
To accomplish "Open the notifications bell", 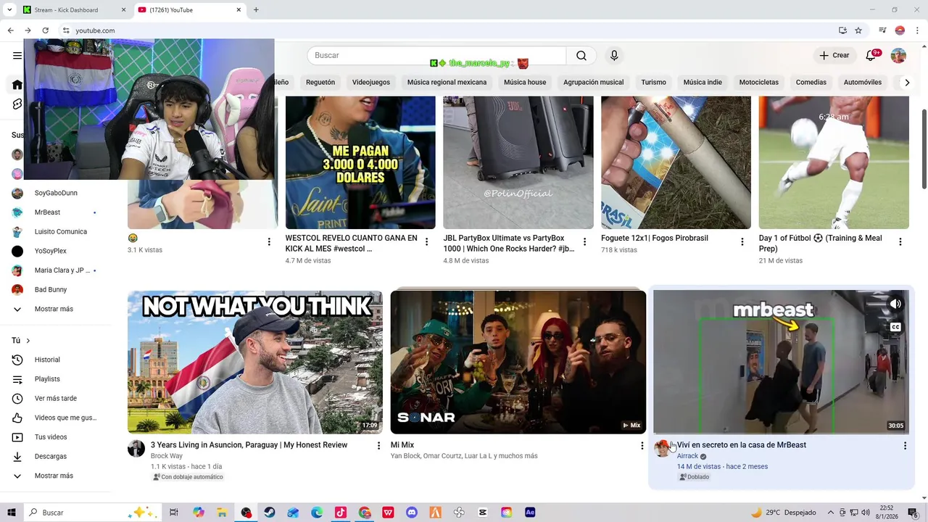I will [871, 56].
